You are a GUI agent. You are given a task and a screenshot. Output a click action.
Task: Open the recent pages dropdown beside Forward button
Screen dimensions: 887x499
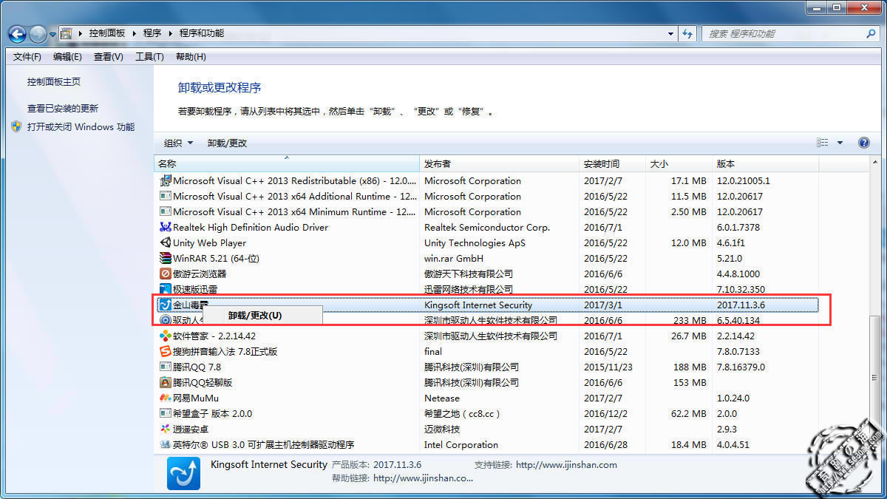click(x=52, y=34)
